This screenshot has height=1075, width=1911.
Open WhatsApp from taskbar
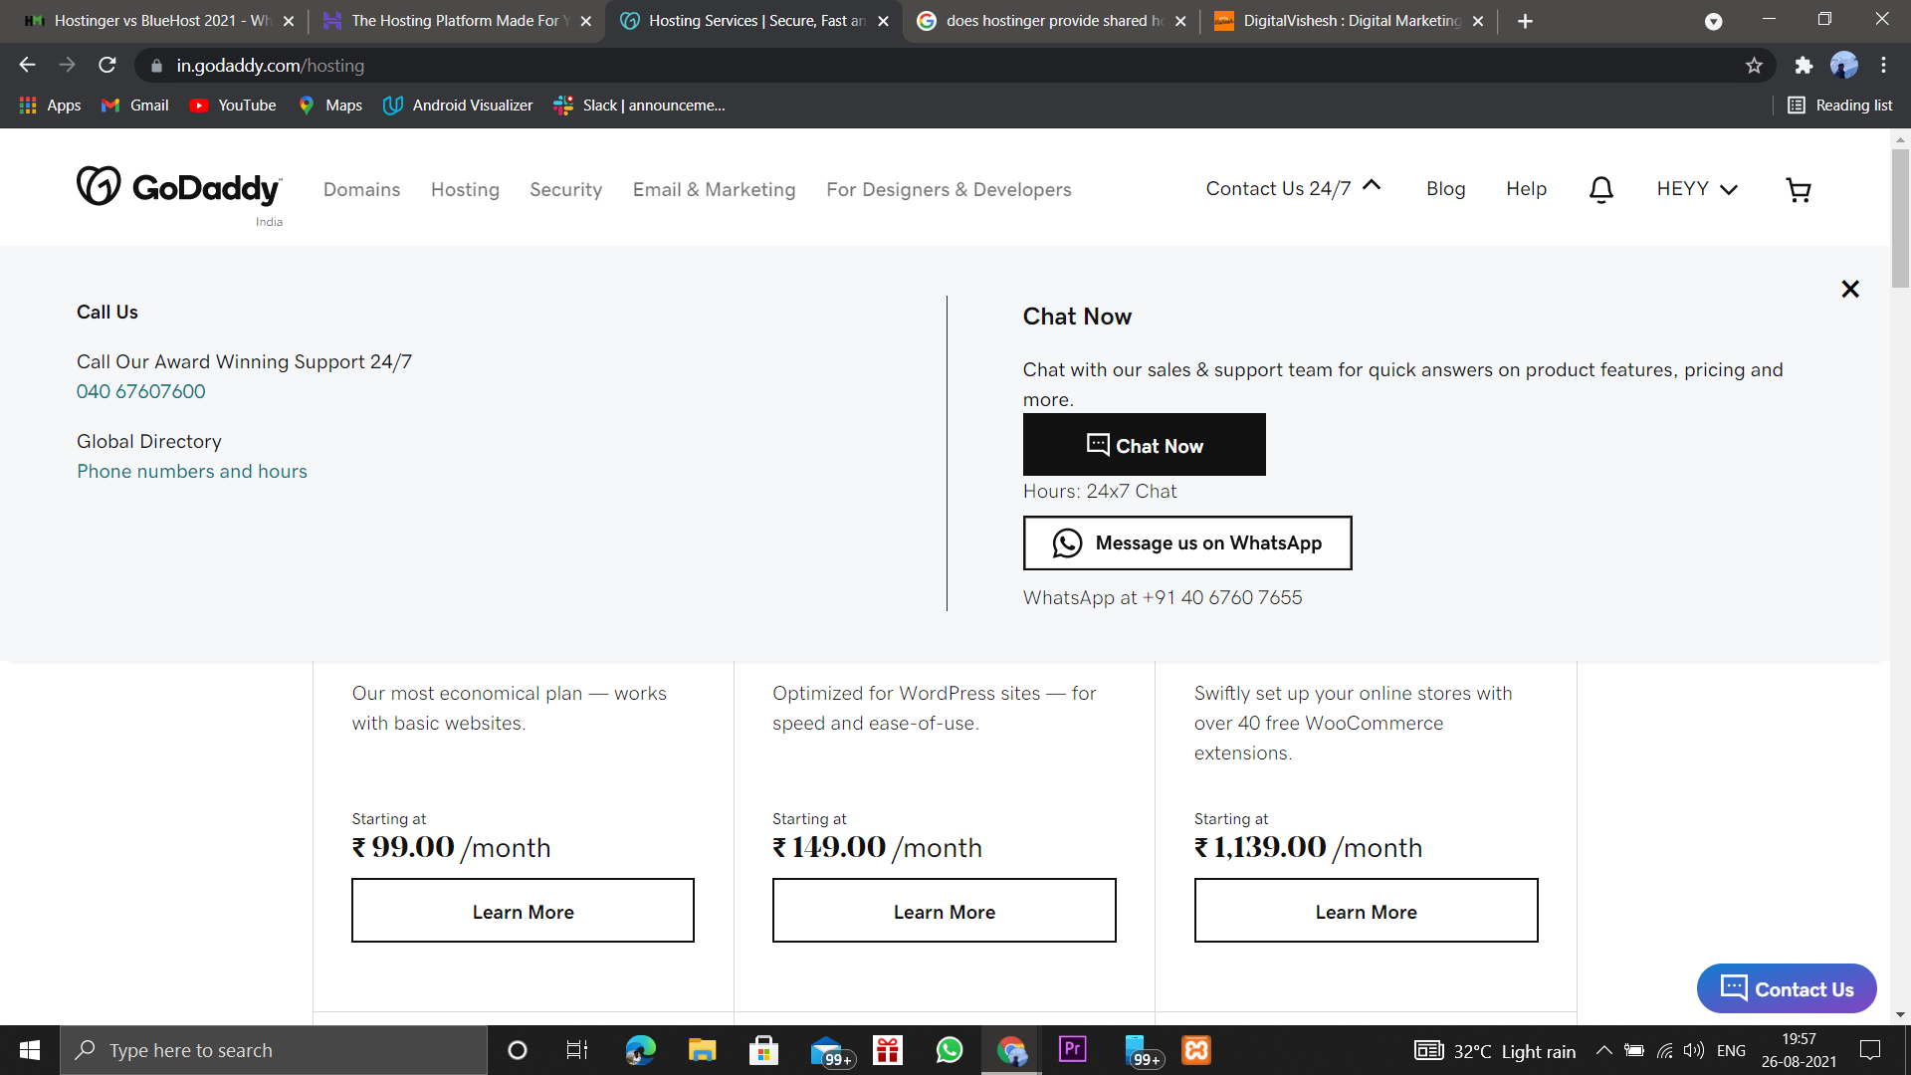(949, 1050)
